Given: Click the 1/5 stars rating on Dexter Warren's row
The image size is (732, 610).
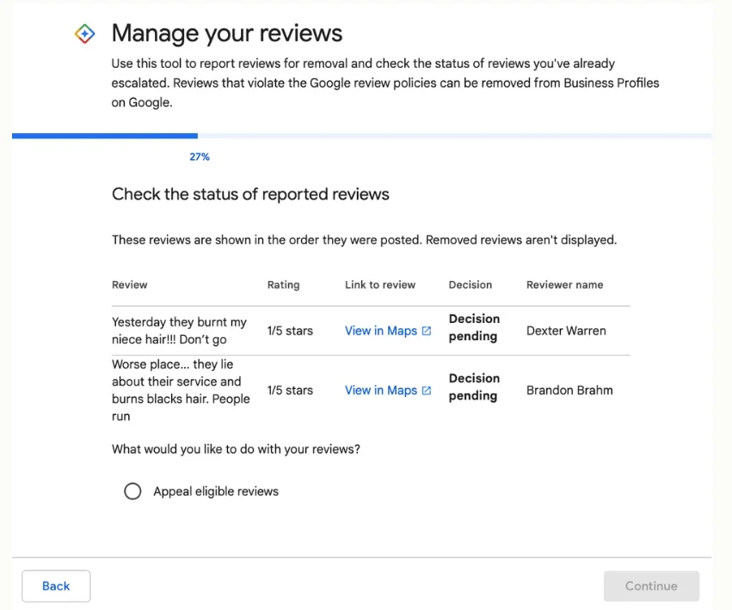Looking at the screenshot, I should click(291, 330).
